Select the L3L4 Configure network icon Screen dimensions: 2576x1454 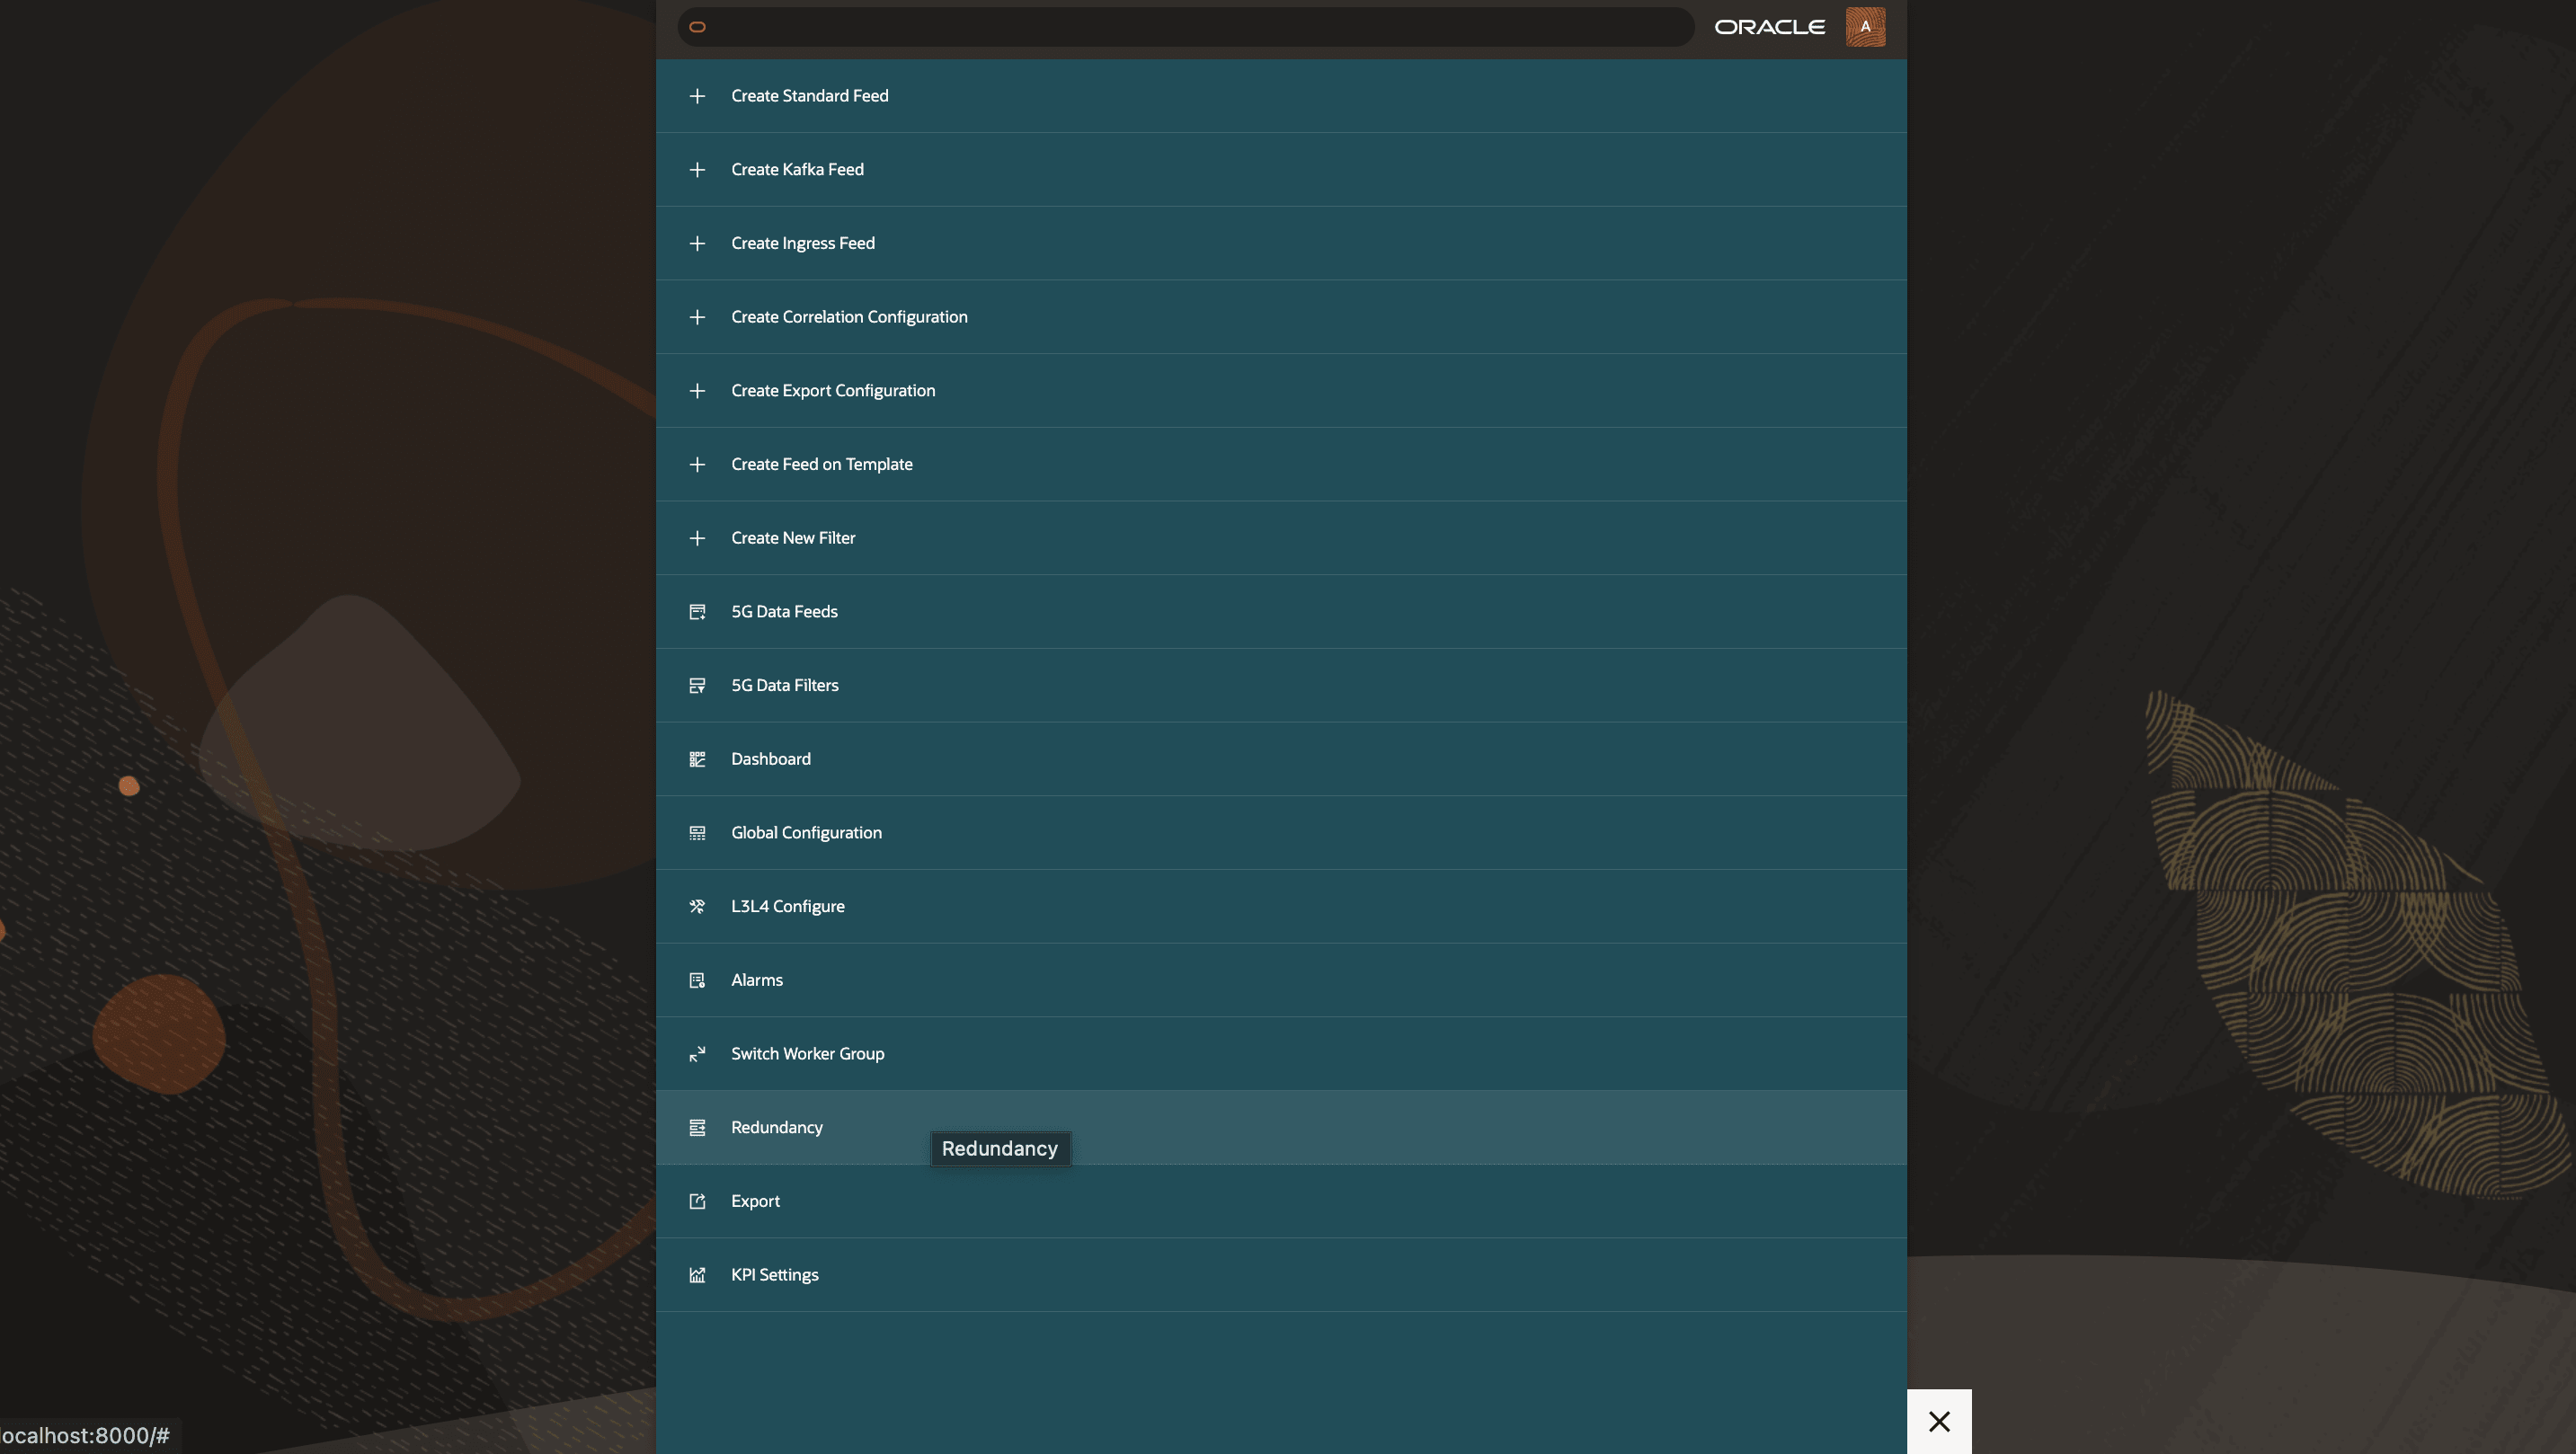click(x=697, y=906)
